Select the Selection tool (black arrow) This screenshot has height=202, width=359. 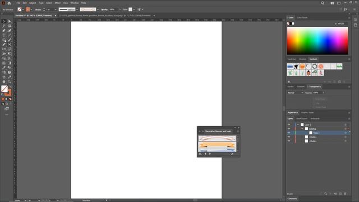pos(4,21)
